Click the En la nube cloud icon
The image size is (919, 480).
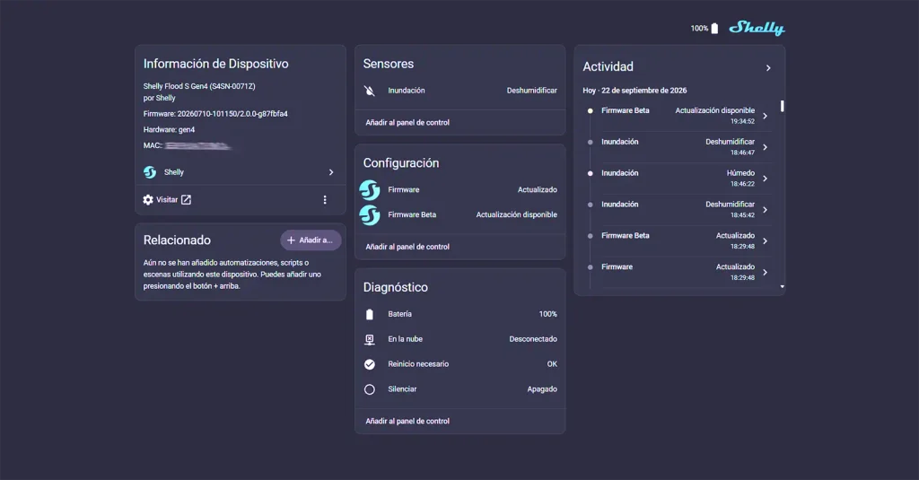[369, 339]
